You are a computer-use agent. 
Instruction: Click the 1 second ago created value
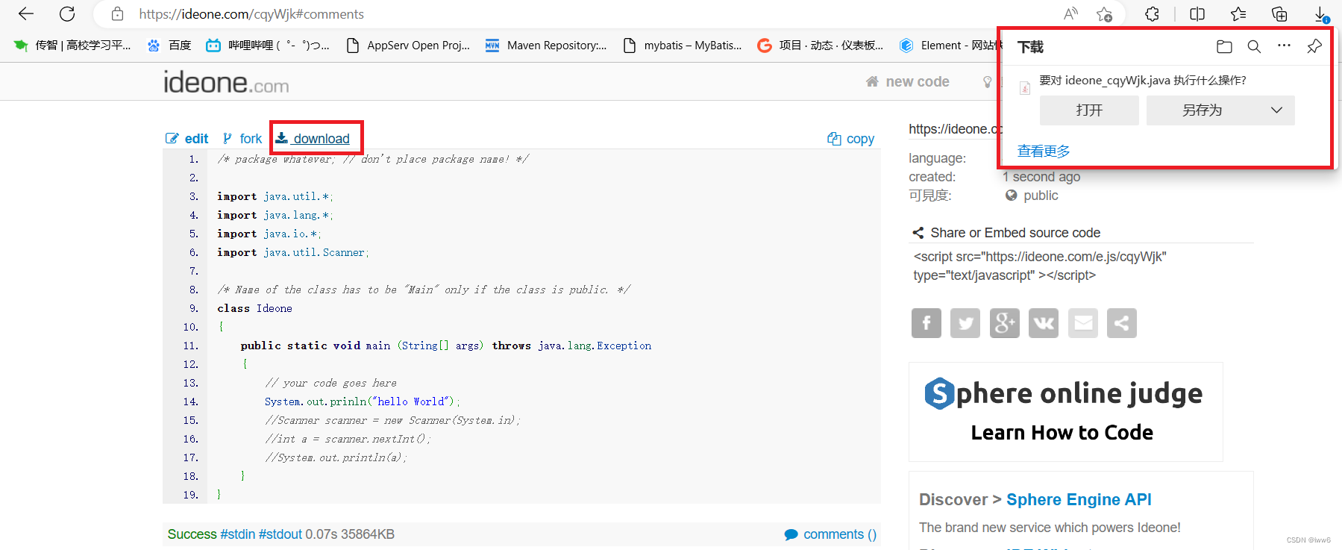click(1041, 177)
